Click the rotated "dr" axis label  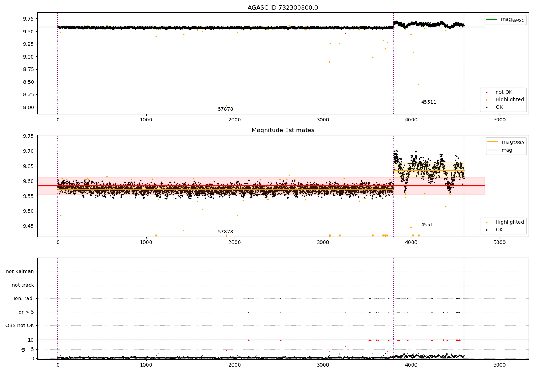pyautogui.click(x=23, y=350)
